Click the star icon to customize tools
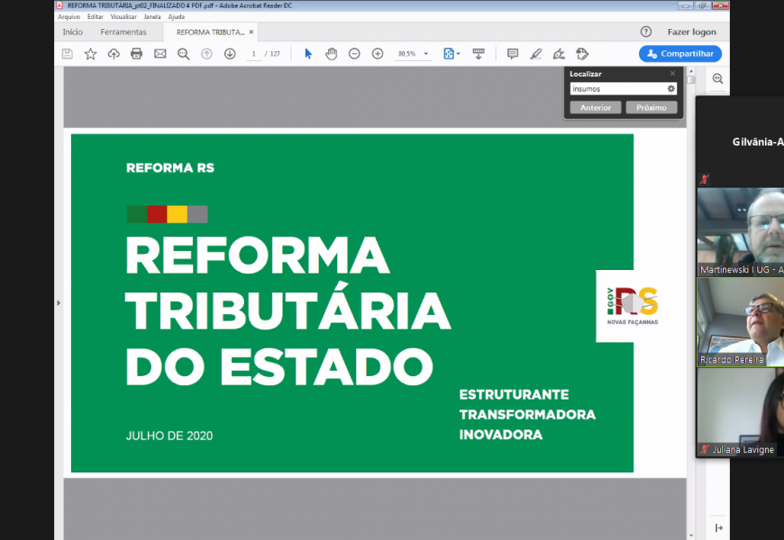The width and height of the screenshot is (784, 540). [89, 53]
